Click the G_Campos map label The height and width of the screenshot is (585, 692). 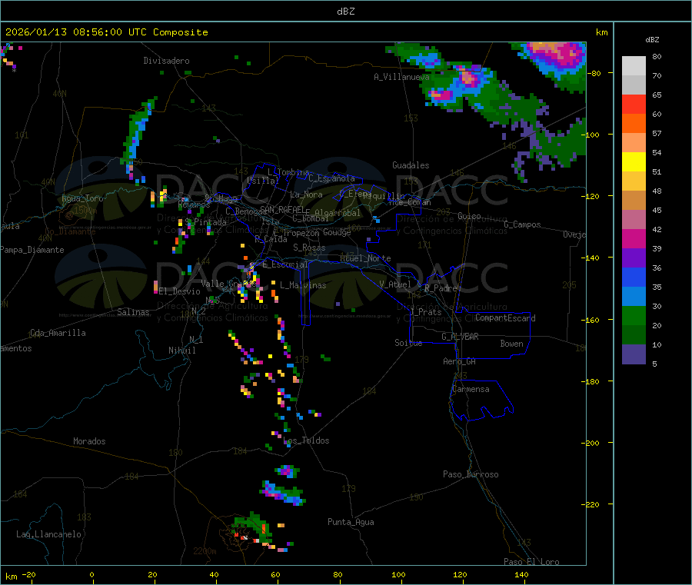pos(522,224)
